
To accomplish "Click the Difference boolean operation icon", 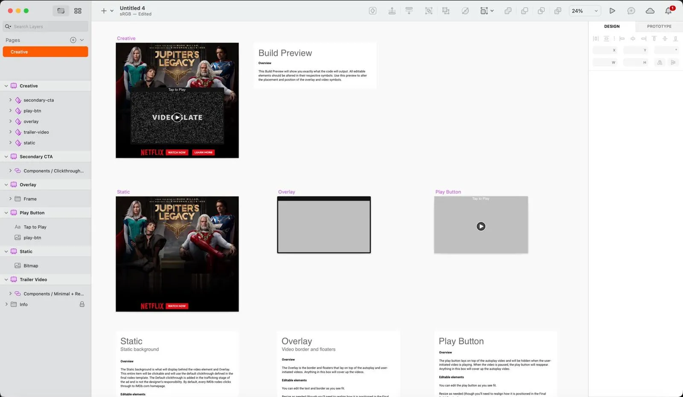I will [557, 11].
